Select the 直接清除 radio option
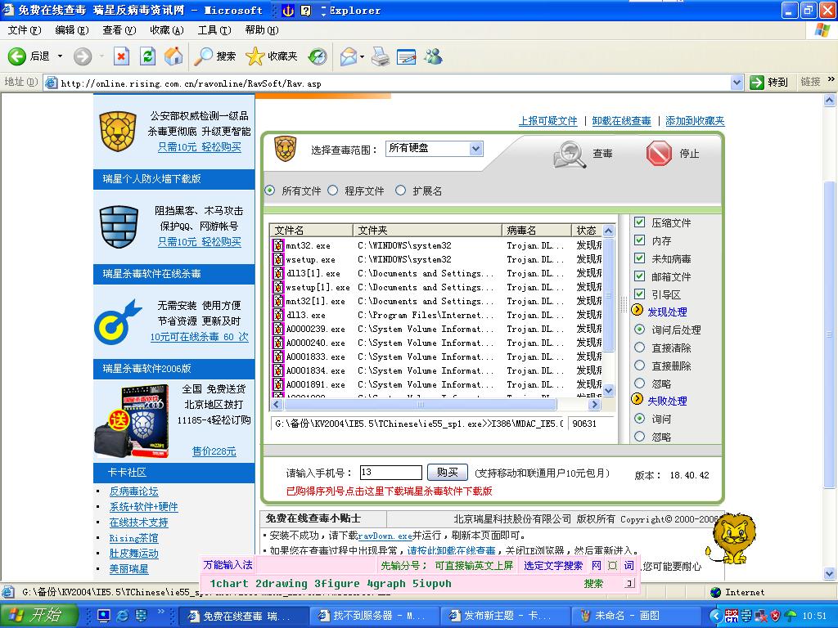Viewport: 838px width, 628px height. coord(639,348)
